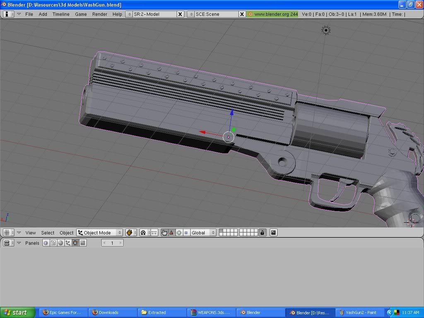This screenshot has width=424, height=318.
Task: Click the www.blender.org link
Action: [x=273, y=14]
